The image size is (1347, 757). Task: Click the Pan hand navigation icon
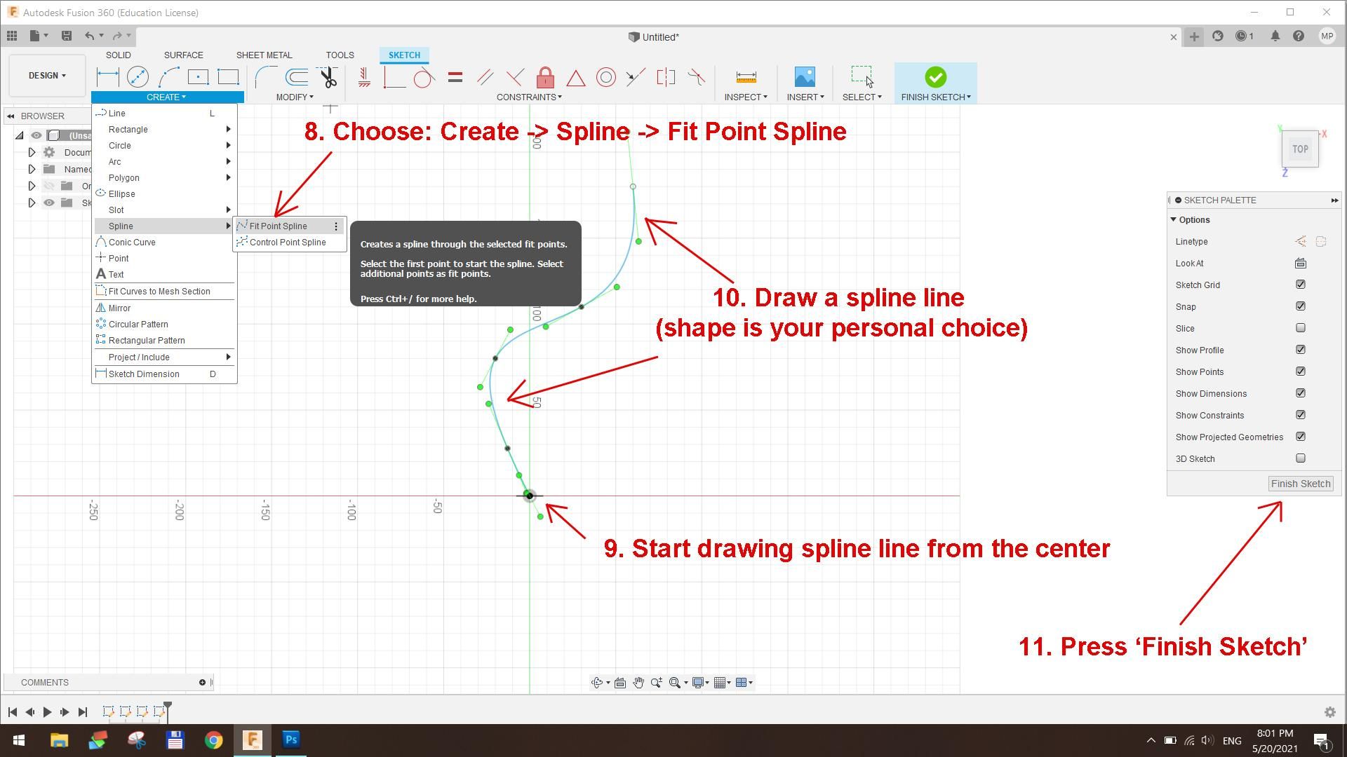pyautogui.click(x=638, y=683)
